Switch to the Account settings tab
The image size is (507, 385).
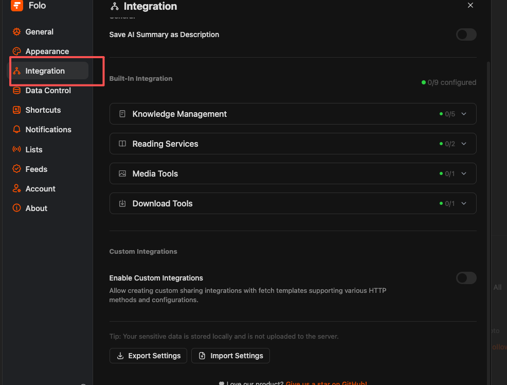click(40, 189)
